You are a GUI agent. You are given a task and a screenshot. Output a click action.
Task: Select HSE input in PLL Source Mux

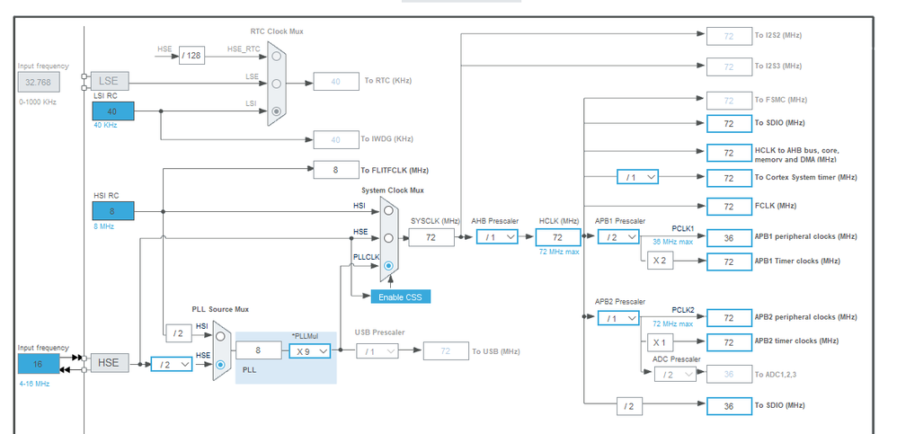[221, 364]
